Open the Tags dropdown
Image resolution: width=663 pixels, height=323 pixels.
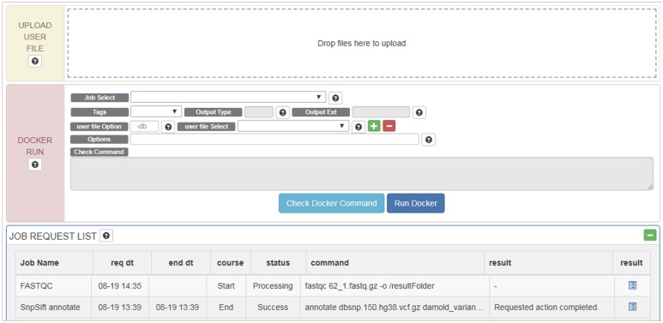[x=156, y=111]
